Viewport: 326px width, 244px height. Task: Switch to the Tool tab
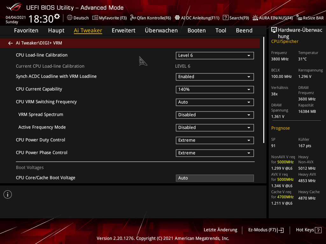(221, 30)
